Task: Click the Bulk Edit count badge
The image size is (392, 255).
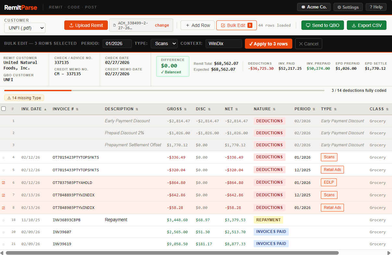Action: (250, 25)
